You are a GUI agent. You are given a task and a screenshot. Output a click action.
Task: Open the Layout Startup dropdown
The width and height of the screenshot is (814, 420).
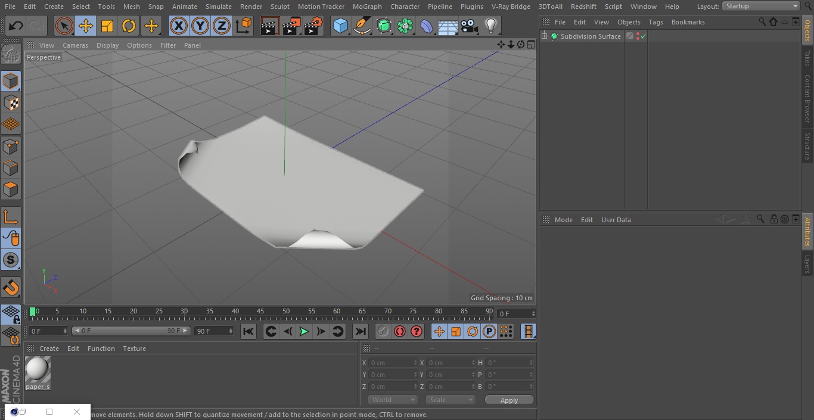pos(761,6)
